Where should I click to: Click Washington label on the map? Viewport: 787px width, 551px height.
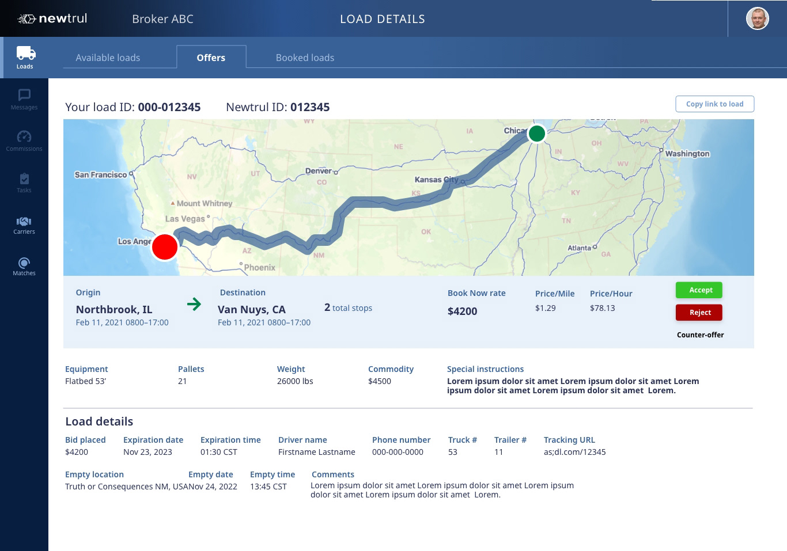coord(687,154)
